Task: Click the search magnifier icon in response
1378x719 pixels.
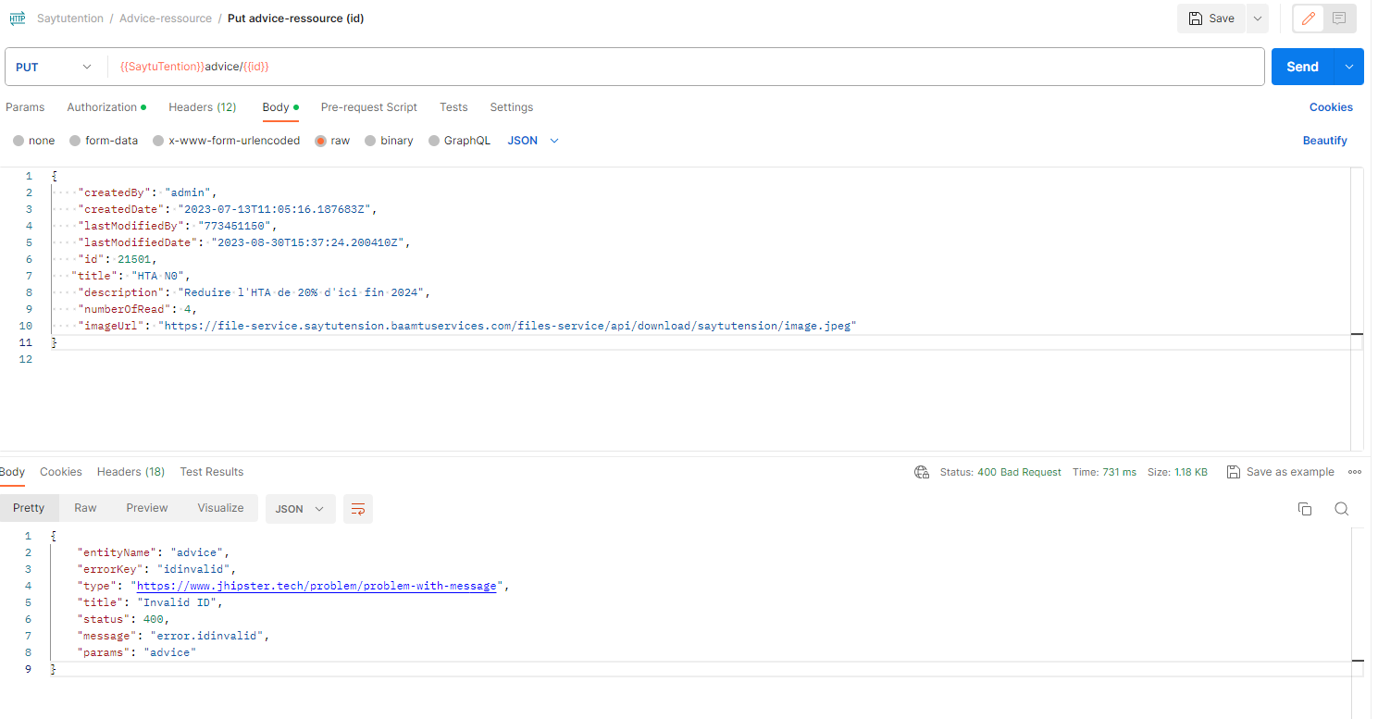Action: point(1341,509)
